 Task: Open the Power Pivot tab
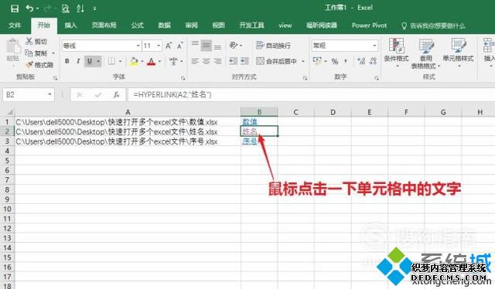[x=369, y=25]
